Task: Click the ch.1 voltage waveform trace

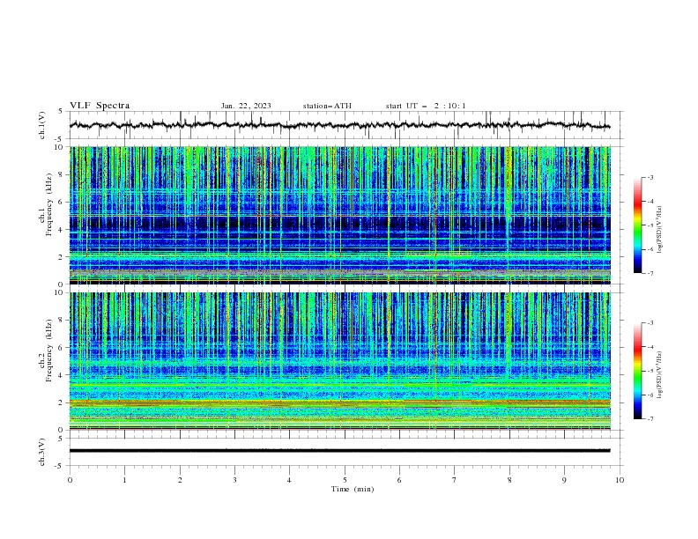Action: coord(340,125)
